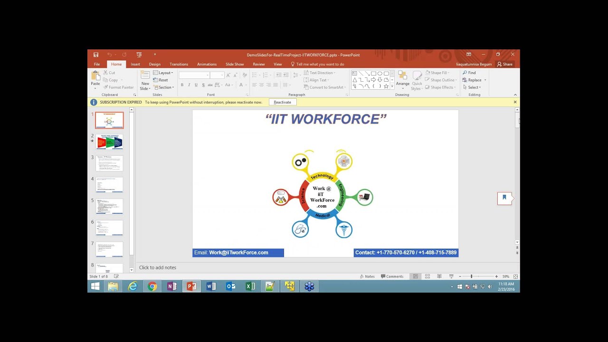Select the Oval shape in gallery

pyautogui.click(x=380, y=74)
